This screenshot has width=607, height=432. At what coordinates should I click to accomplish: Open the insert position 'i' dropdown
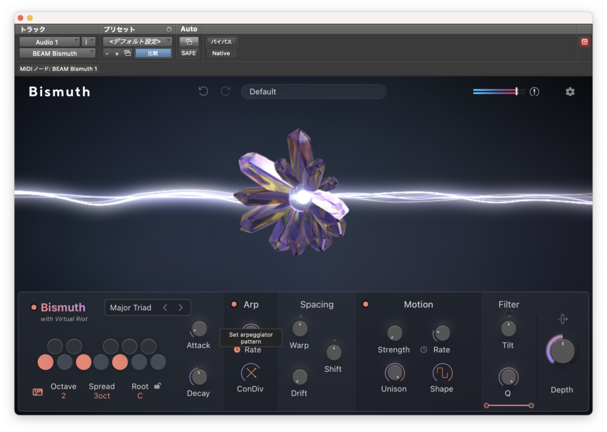(x=89, y=42)
